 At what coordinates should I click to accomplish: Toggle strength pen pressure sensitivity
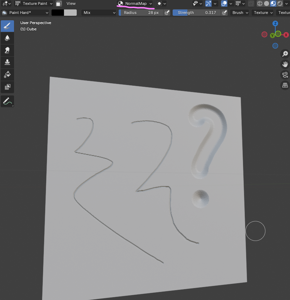tap(225, 13)
